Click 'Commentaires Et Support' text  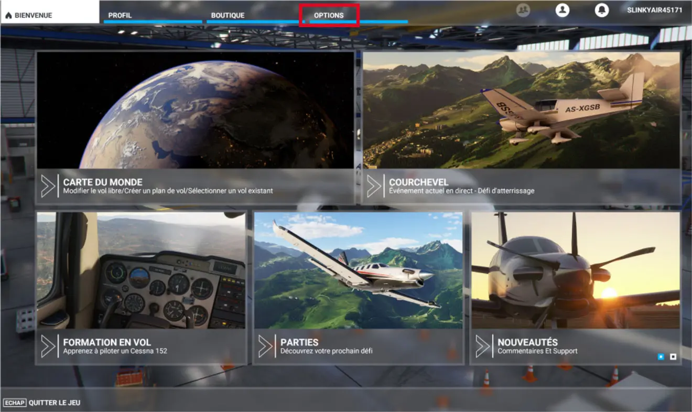pos(537,351)
